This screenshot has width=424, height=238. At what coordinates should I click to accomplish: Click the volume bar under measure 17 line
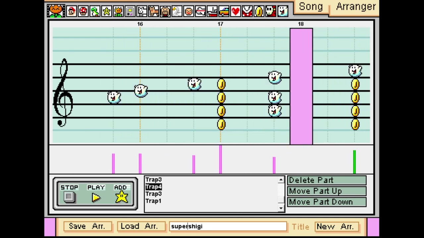pos(220,159)
